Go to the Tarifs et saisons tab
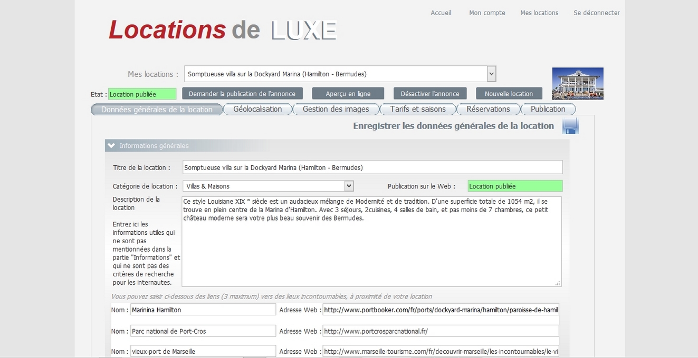Image resolution: width=698 pixels, height=358 pixels. (x=417, y=109)
